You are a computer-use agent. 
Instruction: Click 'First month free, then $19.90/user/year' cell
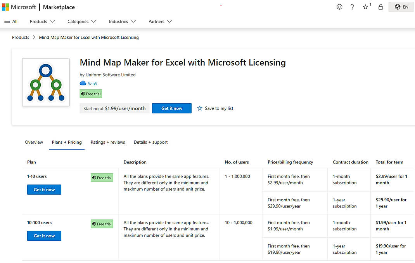pyautogui.click(x=289, y=249)
